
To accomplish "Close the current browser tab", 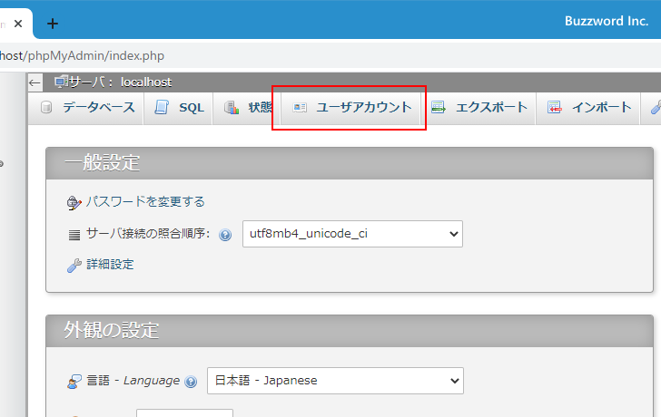I will tap(18, 24).
